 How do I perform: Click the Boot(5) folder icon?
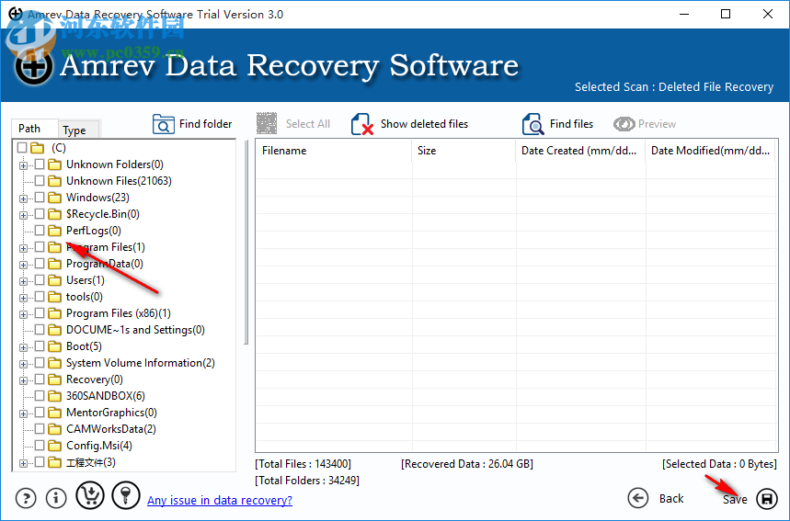point(54,346)
